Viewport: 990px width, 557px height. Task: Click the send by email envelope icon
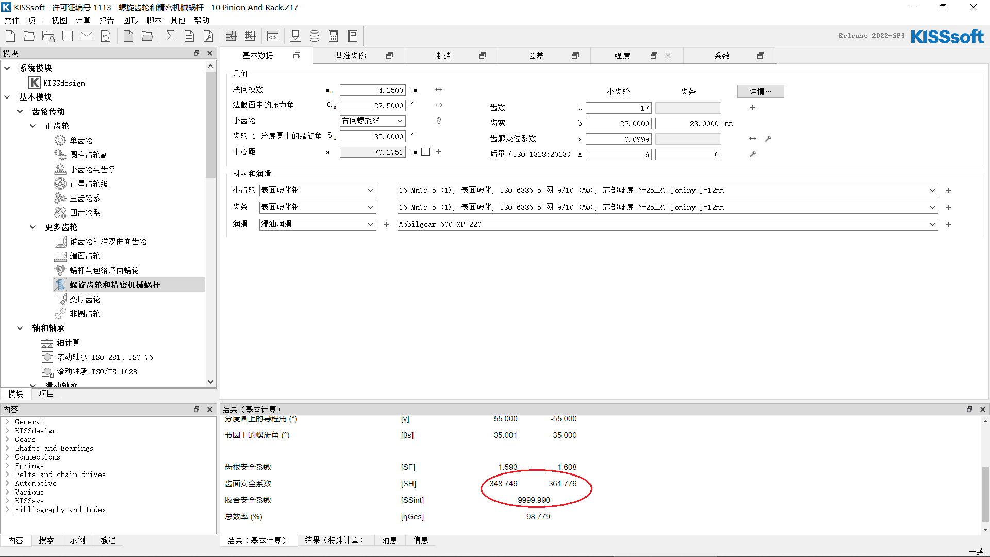pos(87,36)
